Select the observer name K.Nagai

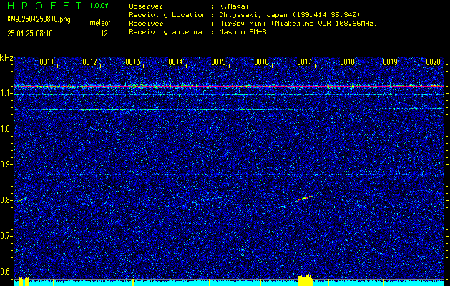[x=234, y=6]
